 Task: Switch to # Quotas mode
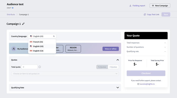[113, 67]
